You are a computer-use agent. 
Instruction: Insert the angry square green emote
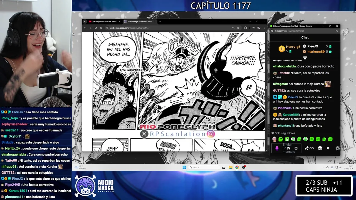coord(287,139)
